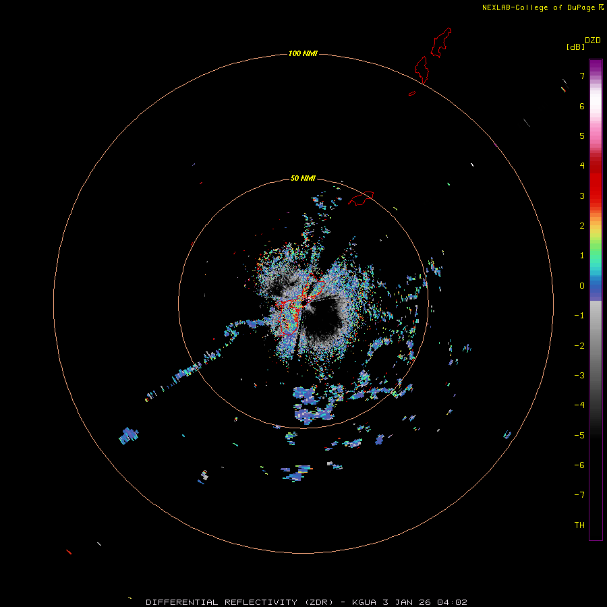Click the 3 dB value on the color scale
607x607 pixels.
point(582,196)
